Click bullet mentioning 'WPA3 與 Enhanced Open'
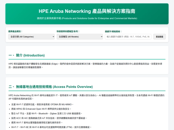The width and height of the screenshot is (174, 130). 41,109
